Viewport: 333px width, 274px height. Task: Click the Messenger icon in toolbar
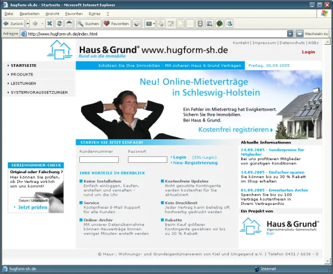coord(229,24)
